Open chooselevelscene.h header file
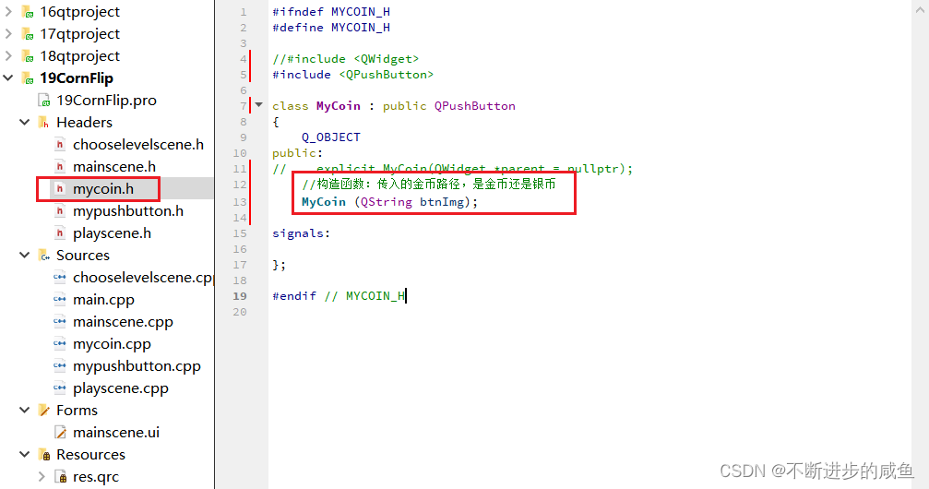The image size is (929, 489). click(x=138, y=144)
